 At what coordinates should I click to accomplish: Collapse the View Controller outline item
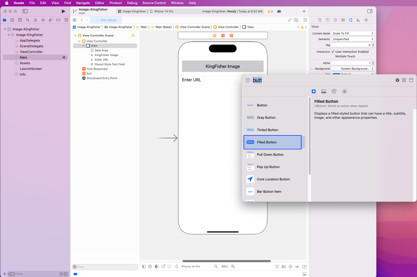tap(79, 41)
